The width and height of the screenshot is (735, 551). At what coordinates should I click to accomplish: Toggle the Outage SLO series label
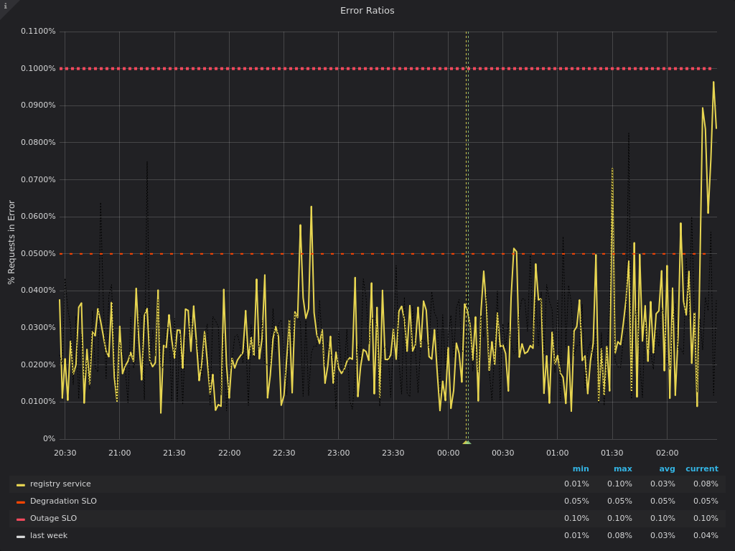pyautogui.click(x=53, y=519)
